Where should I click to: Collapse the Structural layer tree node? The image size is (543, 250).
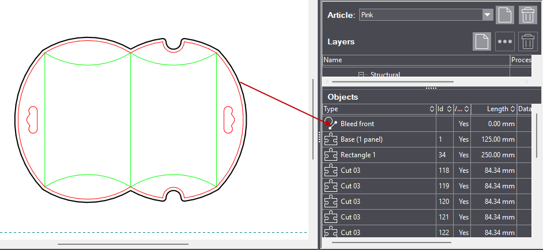(x=361, y=74)
